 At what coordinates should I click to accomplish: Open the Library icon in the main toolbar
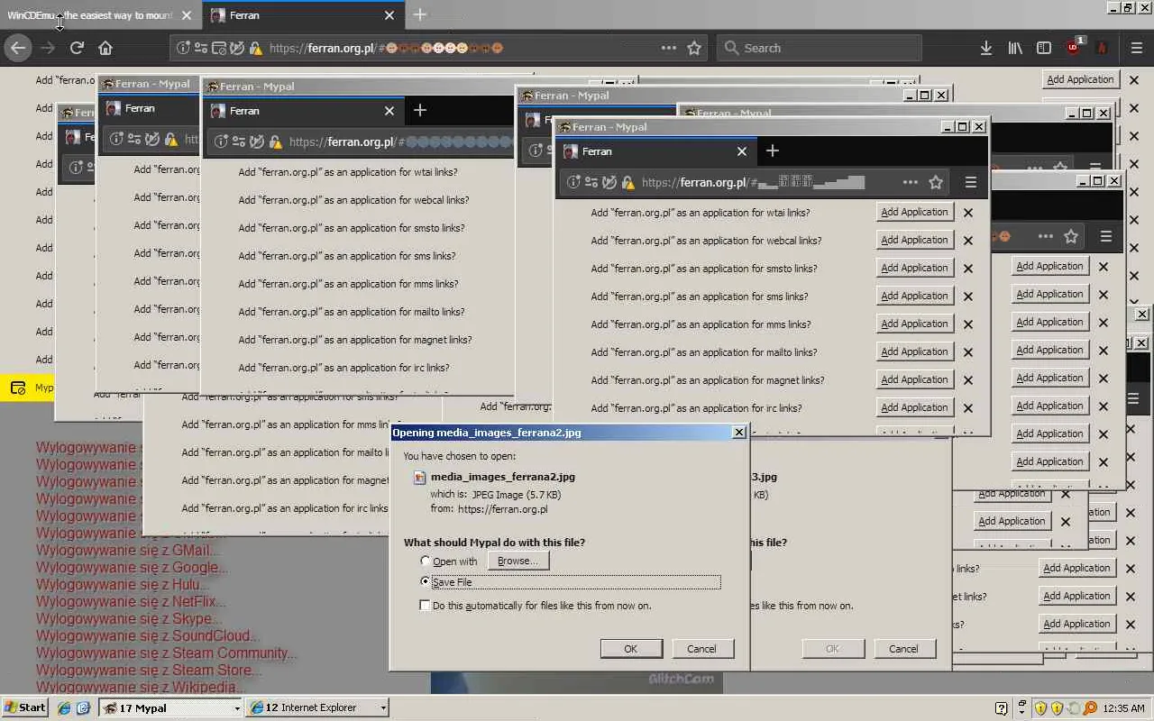pyautogui.click(x=1015, y=48)
